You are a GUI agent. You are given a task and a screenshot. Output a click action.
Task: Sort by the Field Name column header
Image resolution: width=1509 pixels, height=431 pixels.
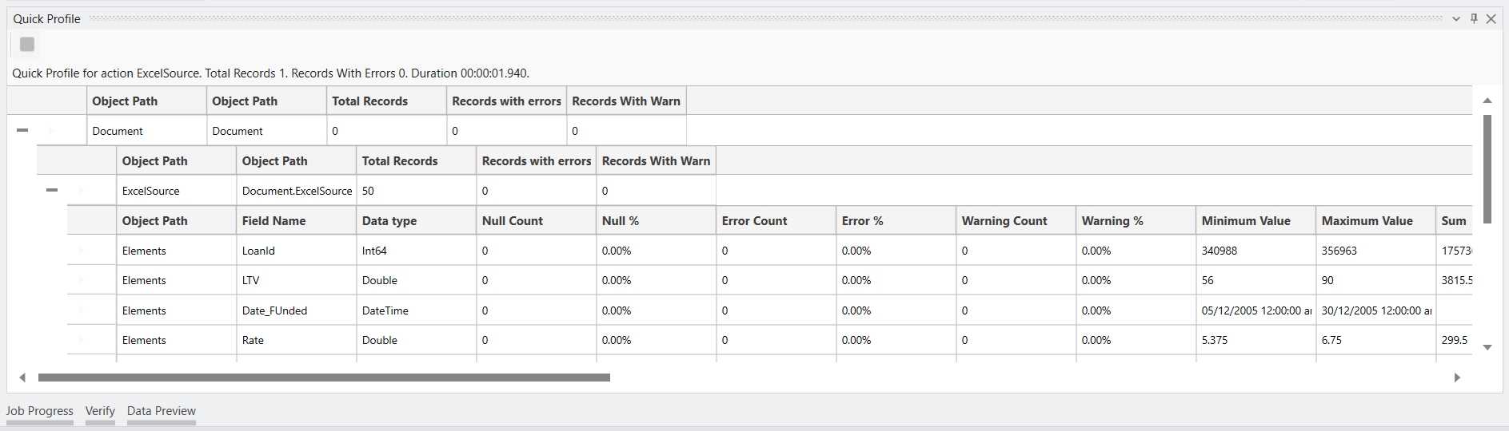pos(273,221)
